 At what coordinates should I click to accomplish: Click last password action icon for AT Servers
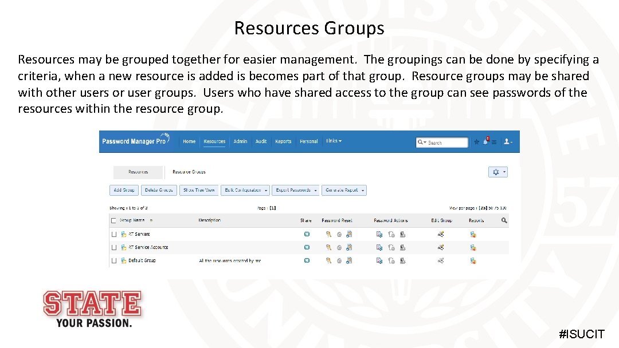(403, 235)
